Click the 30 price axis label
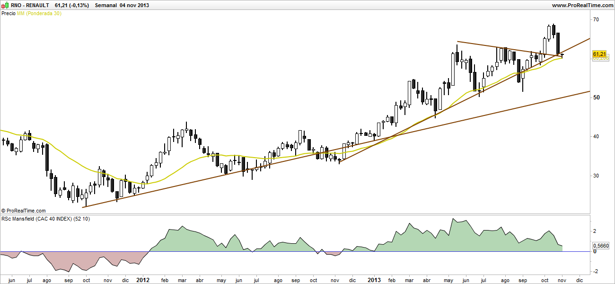Screen dimensions: 615x284 point(596,176)
